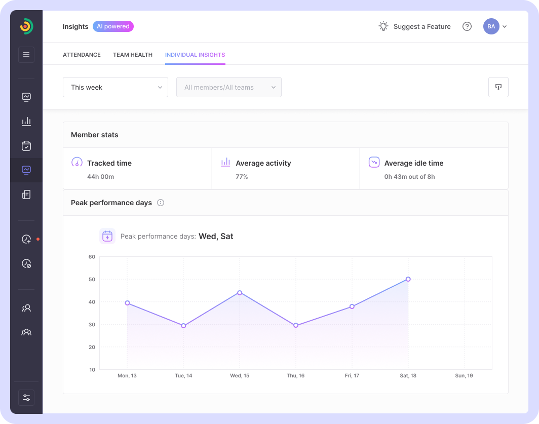The height and width of the screenshot is (424, 539).
Task: Select the Individual Insights tab
Action: pos(195,55)
